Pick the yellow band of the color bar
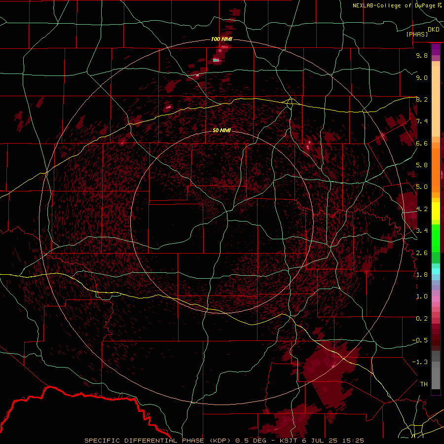444x444 pixels. (x=436, y=211)
